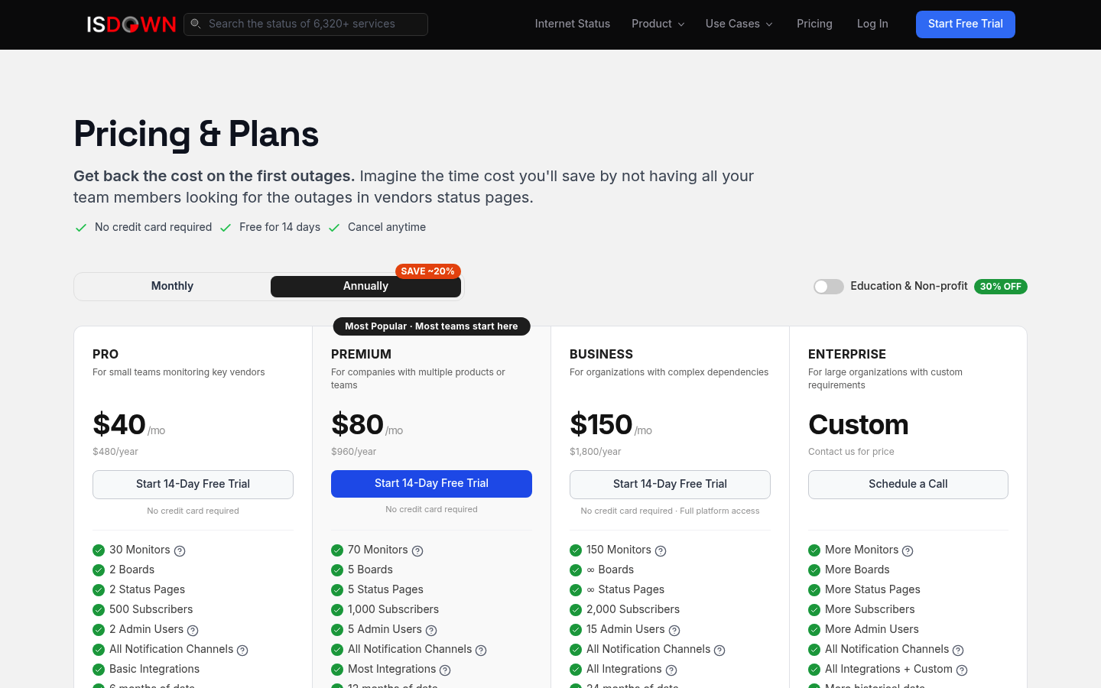Click '1,000 Subscribers' in Premium plan
1101x688 pixels.
pyautogui.click(x=393, y=610)
